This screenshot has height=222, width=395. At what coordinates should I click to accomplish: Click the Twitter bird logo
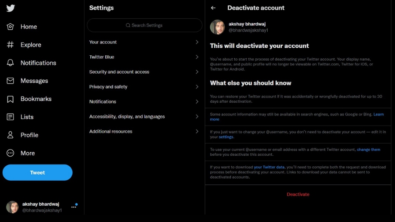pyautogui.click(x=11, y=8)
